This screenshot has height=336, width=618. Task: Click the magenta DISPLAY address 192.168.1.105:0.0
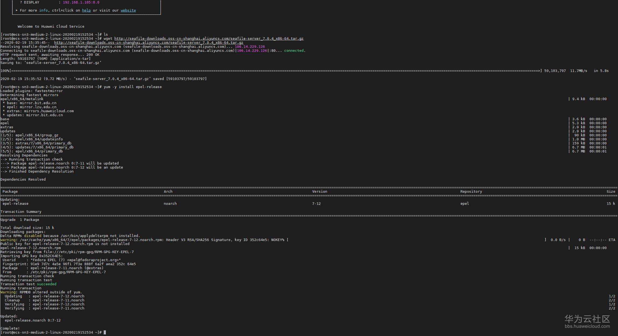click(x=81, y=2)
